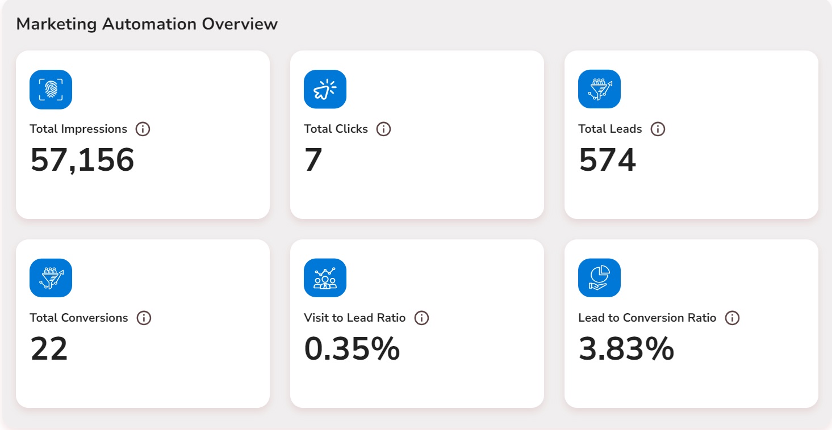Click the funnel icon on Total Conversions card
The height and width of the screenshot is (430, 832).
(x=51, y=278)
